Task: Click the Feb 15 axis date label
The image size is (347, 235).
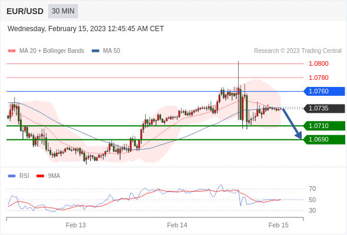Action: (278, 225)
